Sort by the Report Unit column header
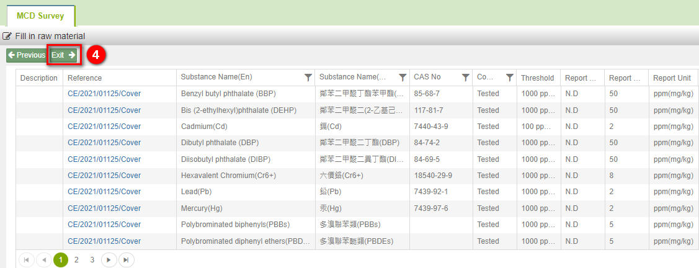This screenshot has height=268, width=699. click(x=672, y=78)
